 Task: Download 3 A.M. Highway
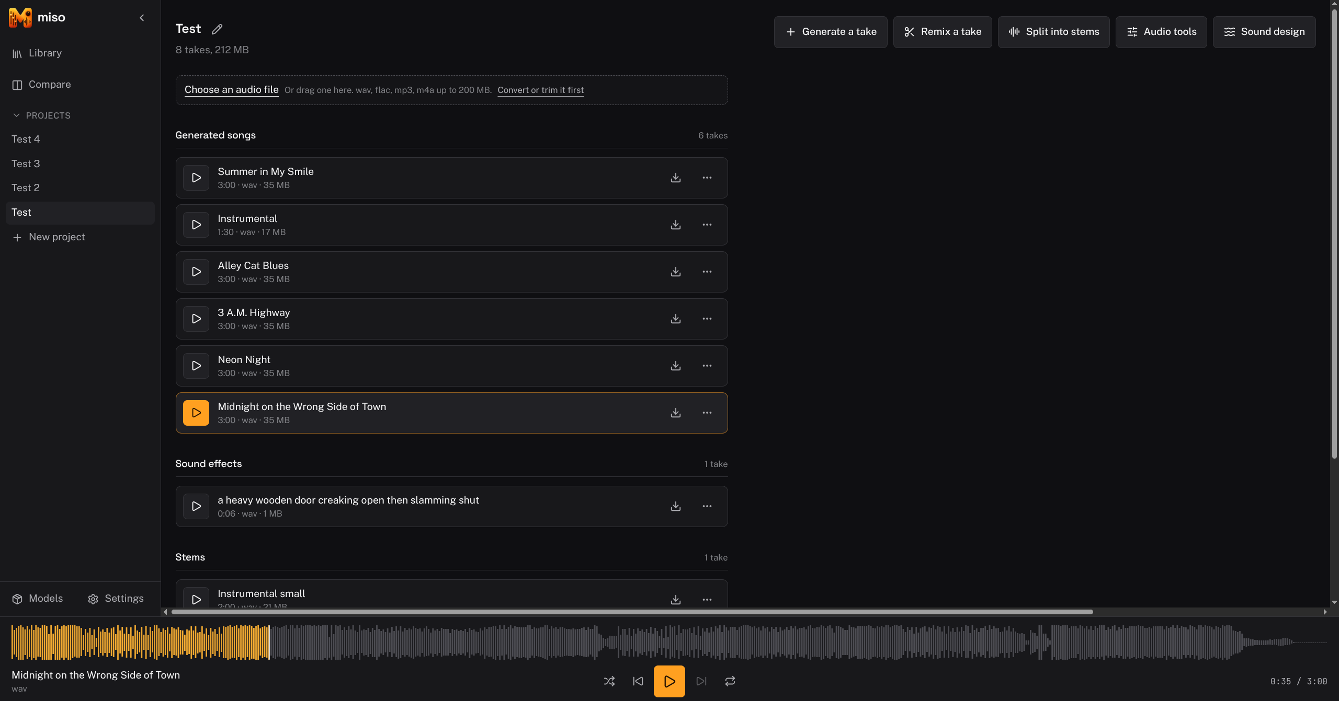[x=676, y=319]
